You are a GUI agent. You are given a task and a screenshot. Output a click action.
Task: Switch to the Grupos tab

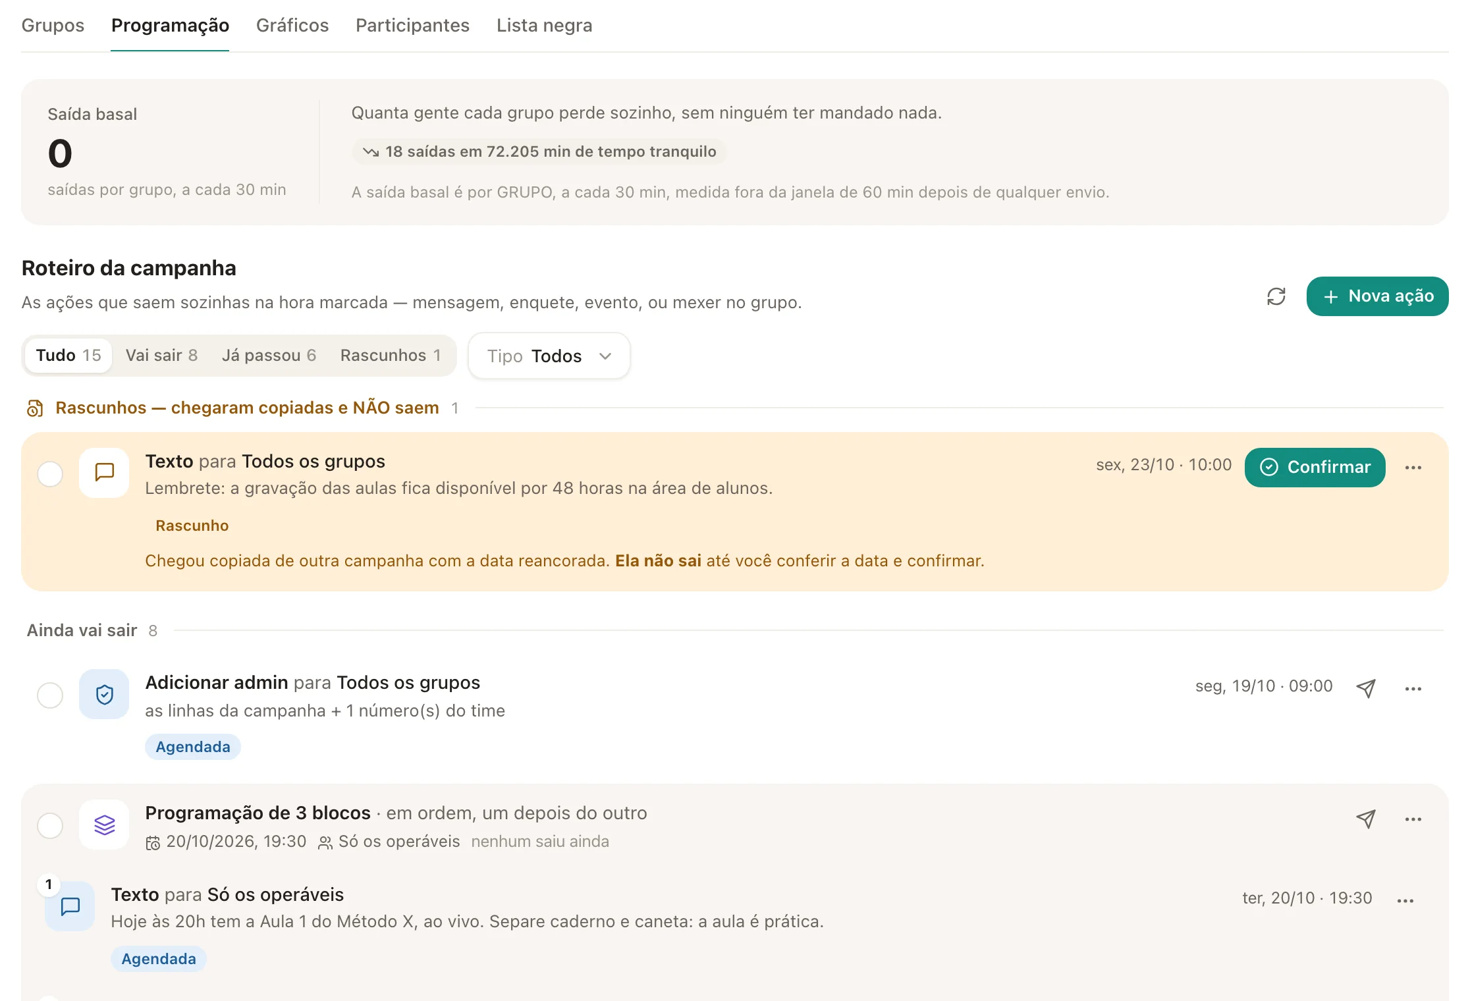click(53, 26)
